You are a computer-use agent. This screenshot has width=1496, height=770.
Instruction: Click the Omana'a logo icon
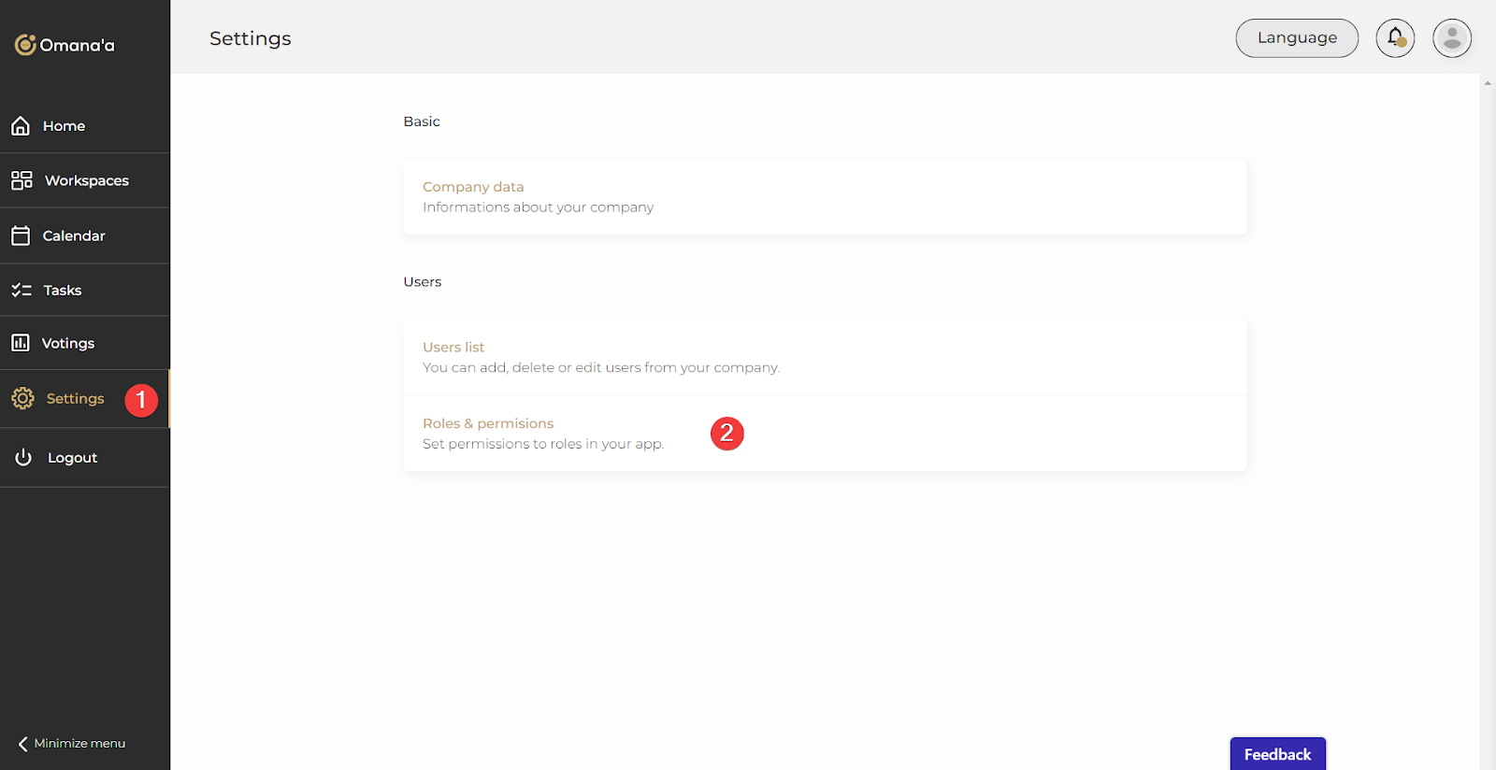click(25, 45)
